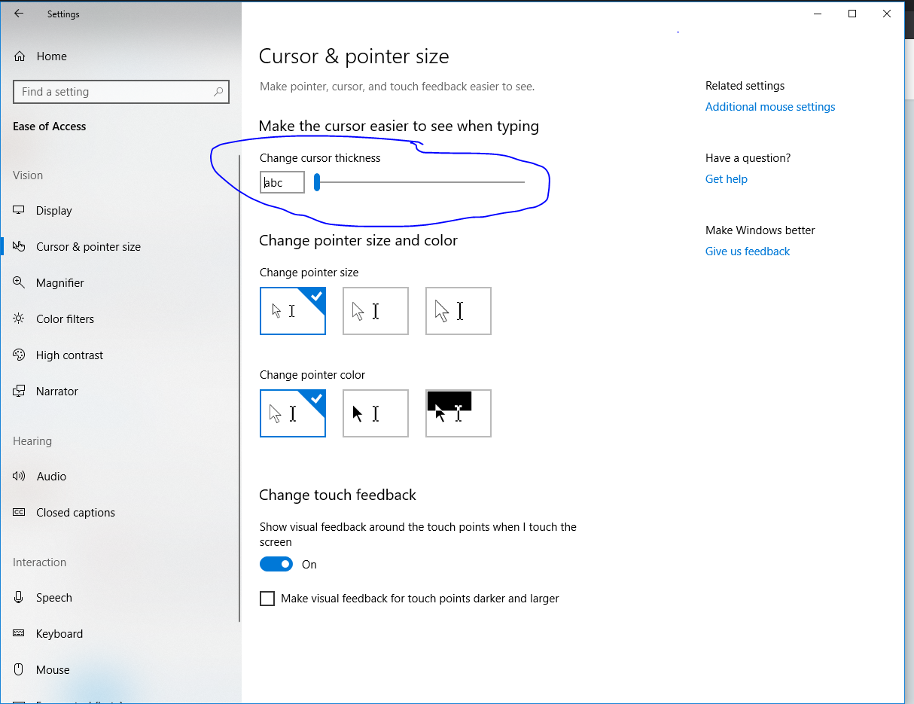Click the Ease of Access heading

pos(50,126)
